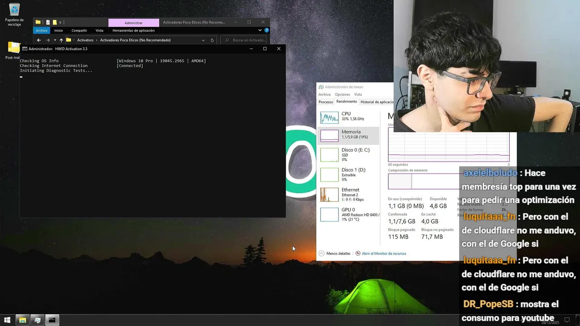Screen dimensions: 580x326
Task: Click the folder icon in Explorer title bar
Action: 38,22
